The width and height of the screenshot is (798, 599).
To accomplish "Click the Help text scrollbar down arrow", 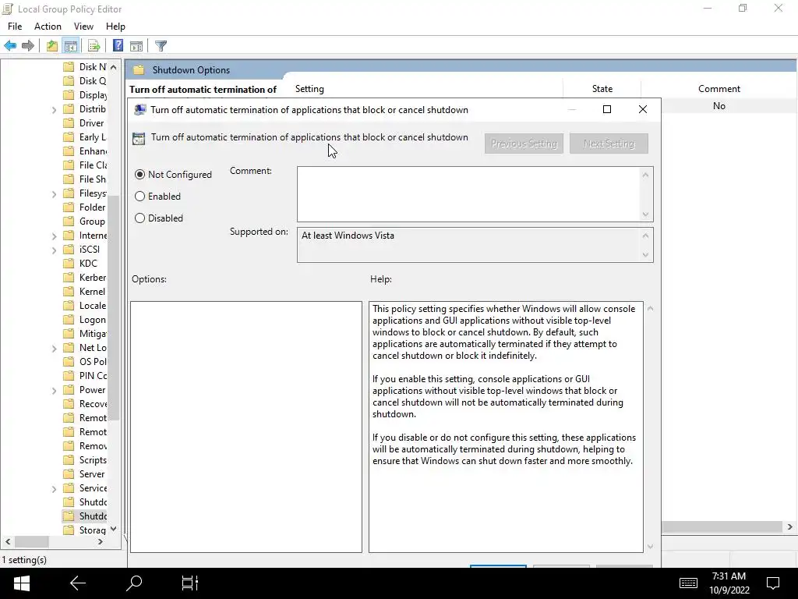I will (650, 547).
